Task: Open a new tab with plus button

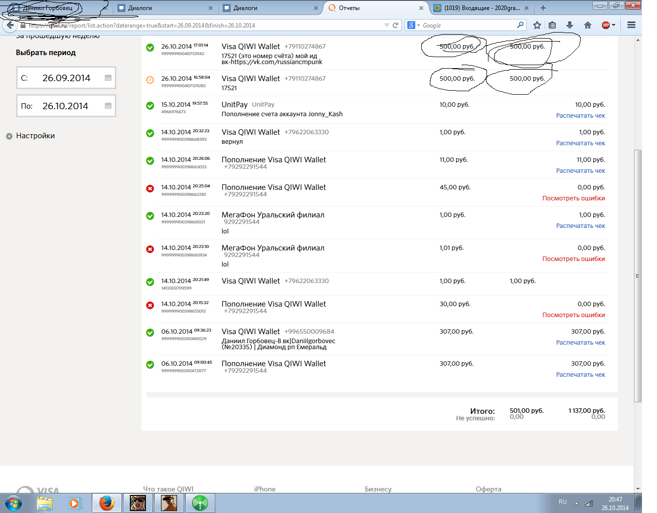Action: point(543,8)
